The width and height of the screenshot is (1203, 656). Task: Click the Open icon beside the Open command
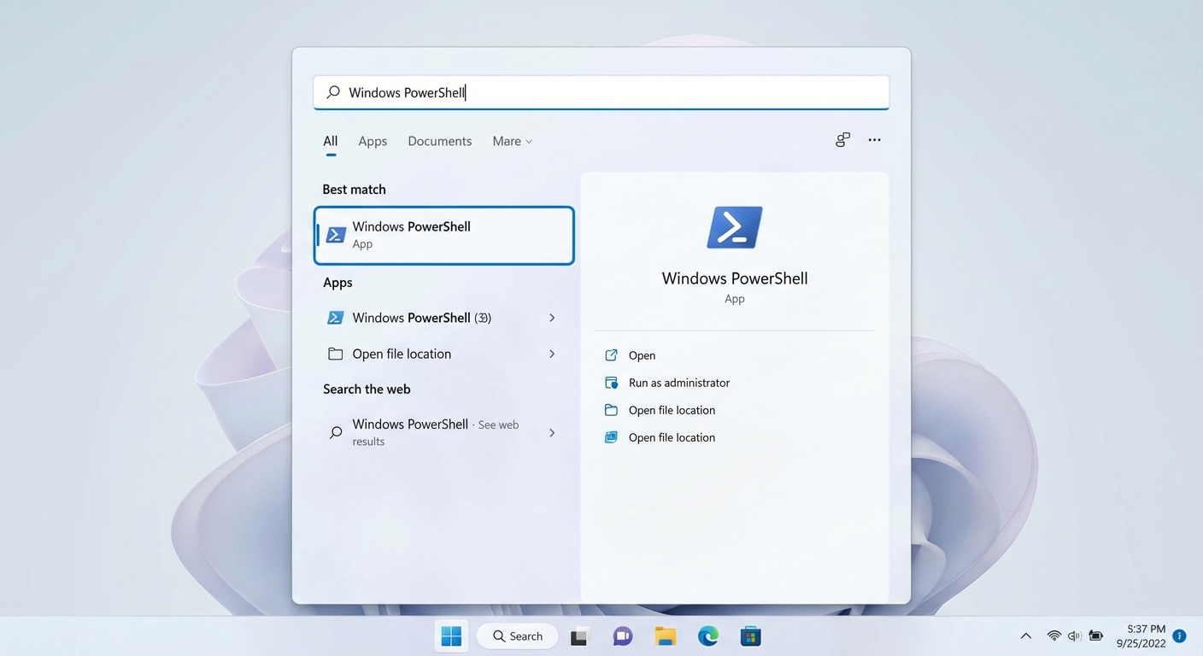[611, 354]
